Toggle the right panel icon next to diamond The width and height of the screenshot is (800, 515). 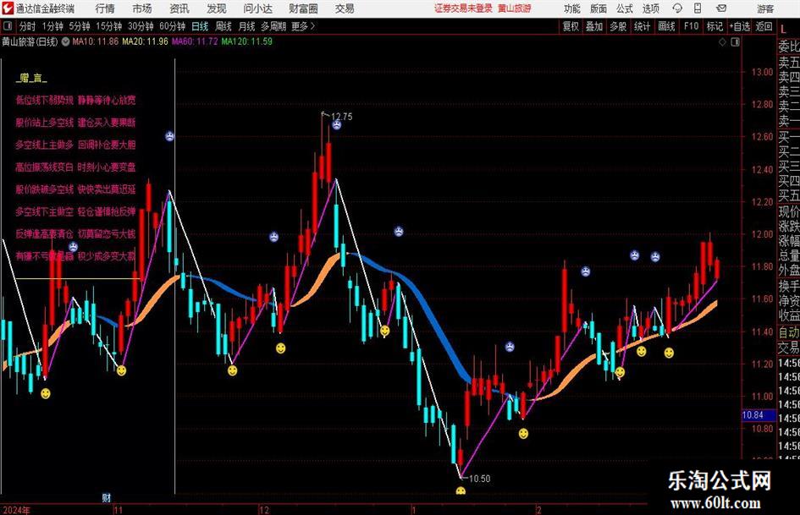(x=735, y=41)
